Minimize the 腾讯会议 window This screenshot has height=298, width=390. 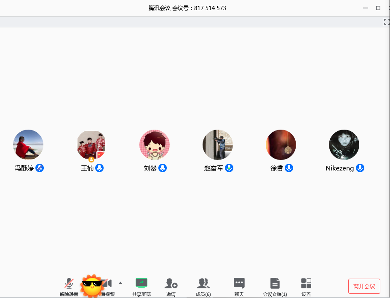click(x=366, y=8)
